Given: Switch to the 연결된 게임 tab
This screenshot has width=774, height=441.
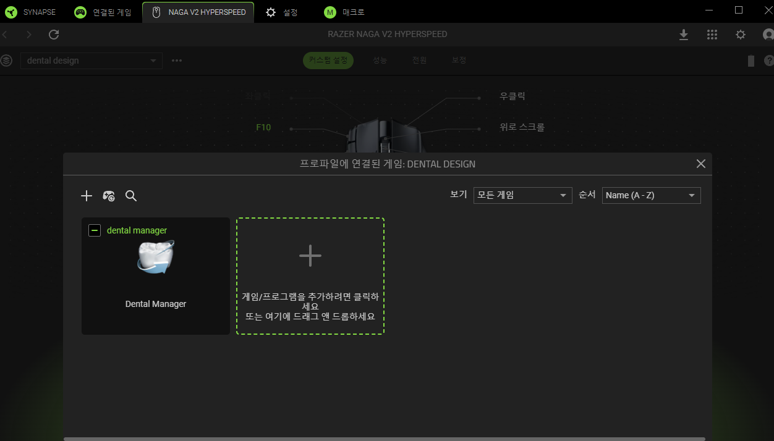Looking at the screenshot, I should (103, 12).
